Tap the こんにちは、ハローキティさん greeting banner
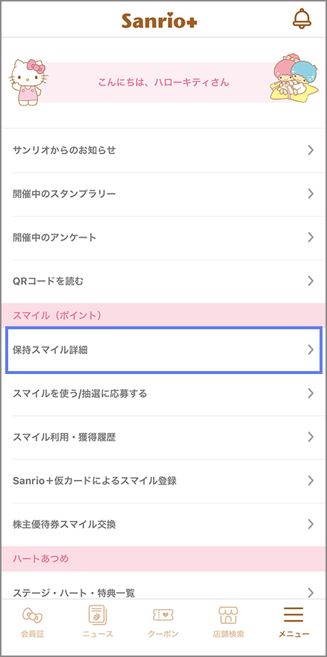 coord(163,83)
